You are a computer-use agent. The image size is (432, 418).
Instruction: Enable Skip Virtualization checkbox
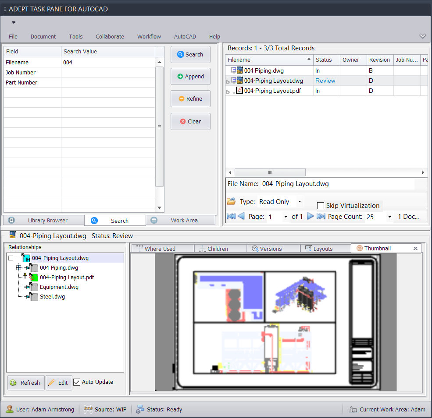pos(321,206)
